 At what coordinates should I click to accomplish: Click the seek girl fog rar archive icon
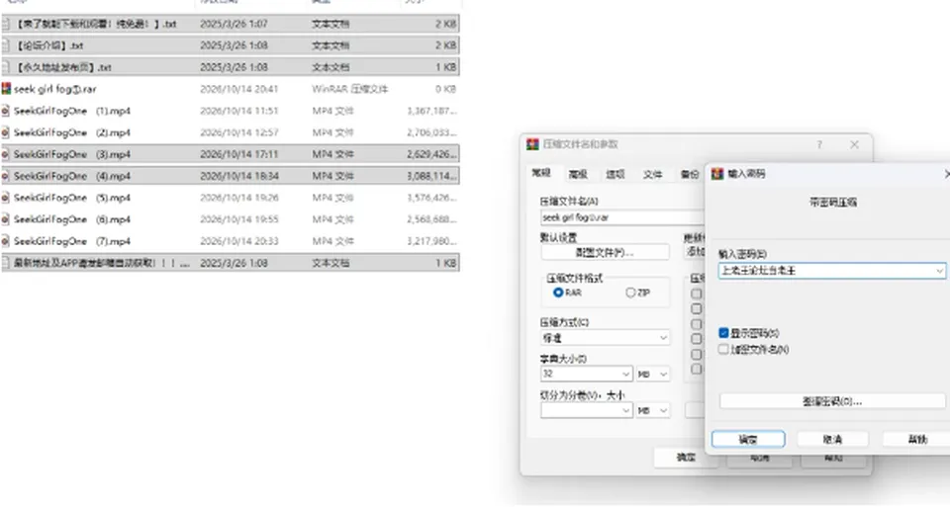(x=6, y=89)
